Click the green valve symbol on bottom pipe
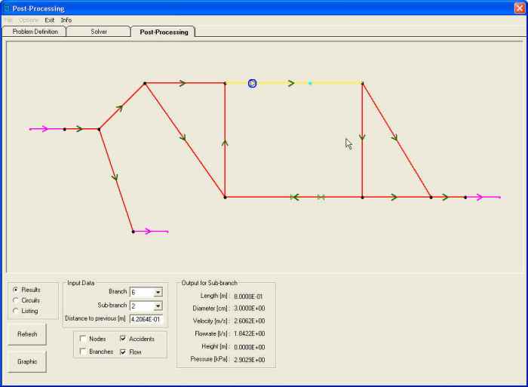528x387 pixels. coord(321,197)
